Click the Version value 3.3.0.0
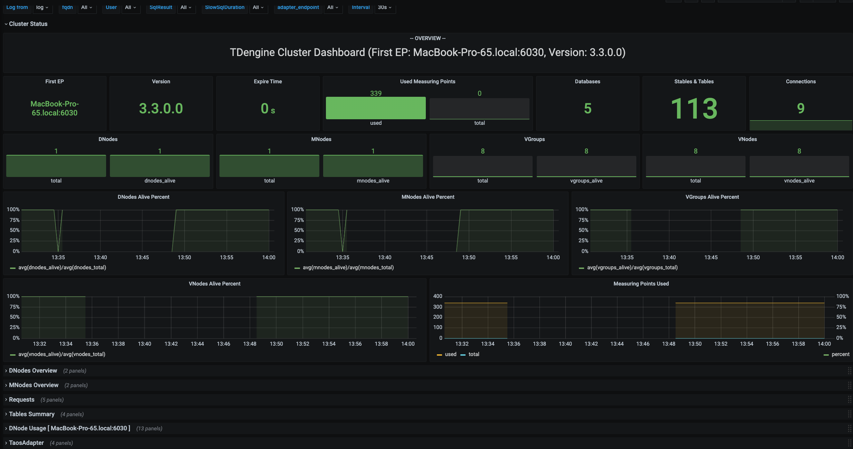853x449 pixels. point(161,109)
